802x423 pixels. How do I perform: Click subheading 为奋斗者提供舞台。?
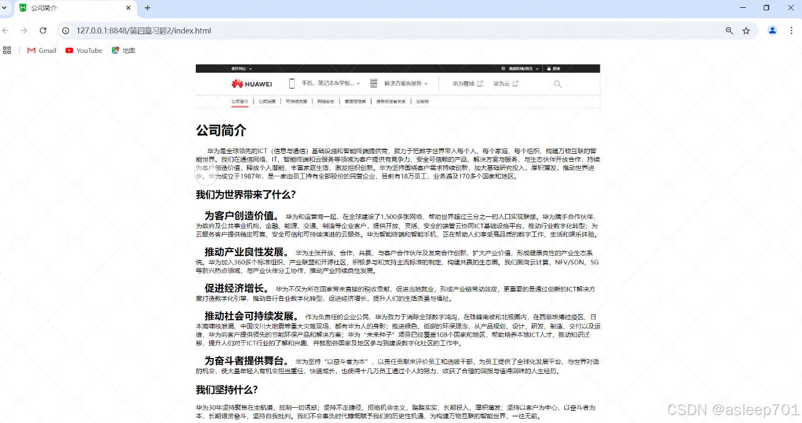tap(247, 360)
